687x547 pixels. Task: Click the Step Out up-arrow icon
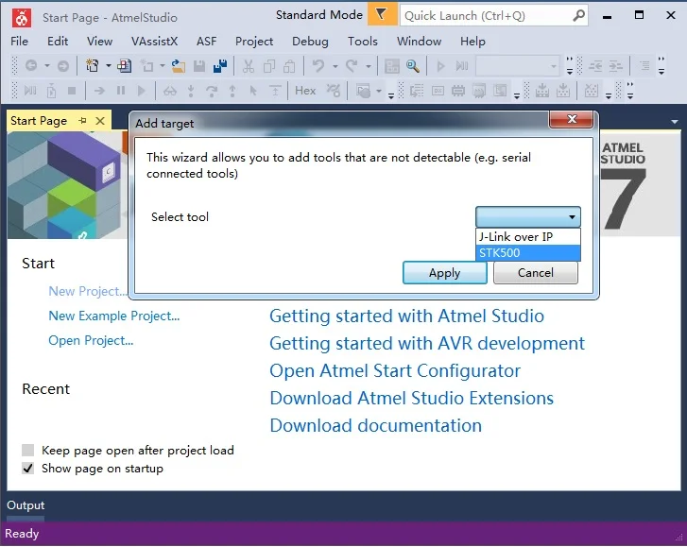click(x=232, y=91)
